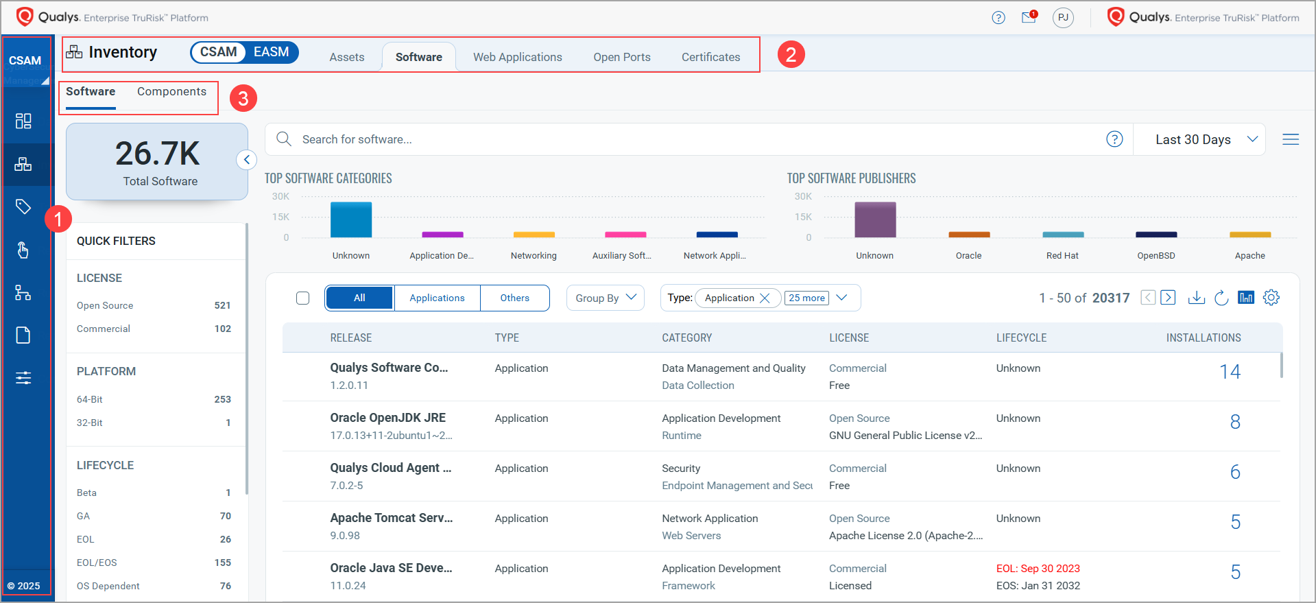1316x603 pixels.
Task: Expand the Type filter chevron
Action: [842, 298]
